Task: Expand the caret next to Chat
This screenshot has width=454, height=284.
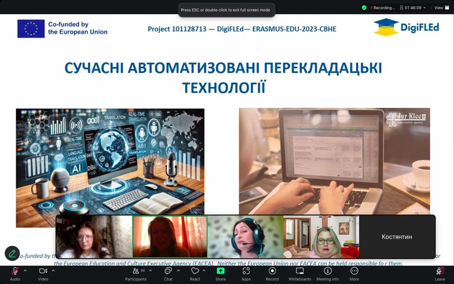Action: tap(178, 271)
